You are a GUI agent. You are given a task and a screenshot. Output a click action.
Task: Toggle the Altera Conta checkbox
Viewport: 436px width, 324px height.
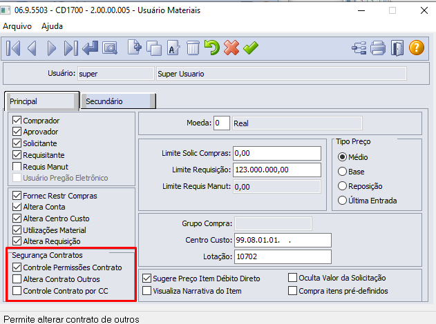[17, 207]
